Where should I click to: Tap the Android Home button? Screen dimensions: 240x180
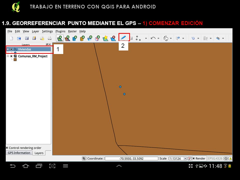pyautogui.click(x=25, y=166)
